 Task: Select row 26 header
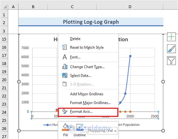4,128
